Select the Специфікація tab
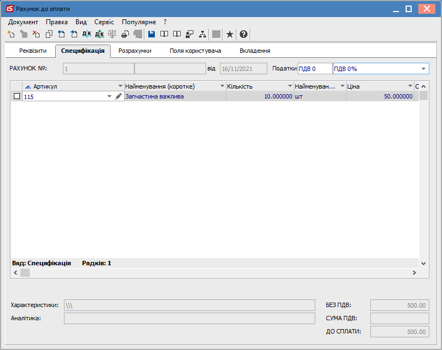 coord(83,51)
